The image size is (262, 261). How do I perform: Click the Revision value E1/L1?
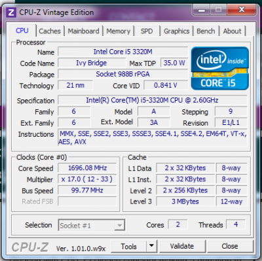(231, 122)
